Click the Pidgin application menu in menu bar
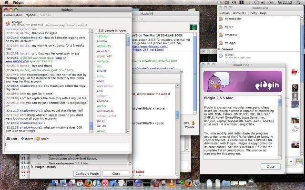The width and height of the screenshot is (305, 190). point(18,2)
